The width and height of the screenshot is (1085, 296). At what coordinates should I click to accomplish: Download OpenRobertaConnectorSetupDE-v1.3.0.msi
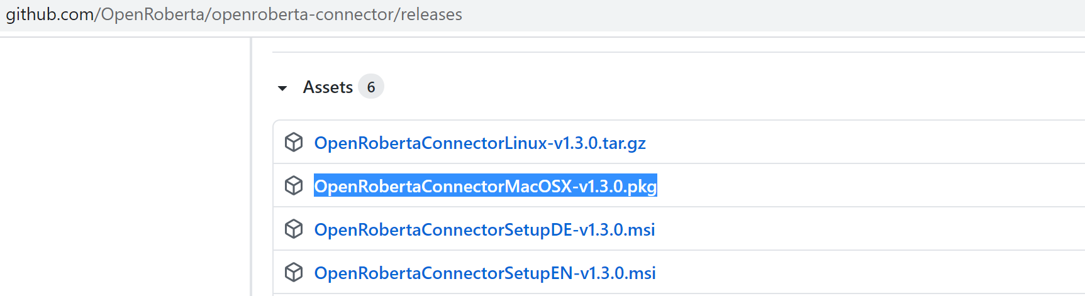click(x=484, y=230)
